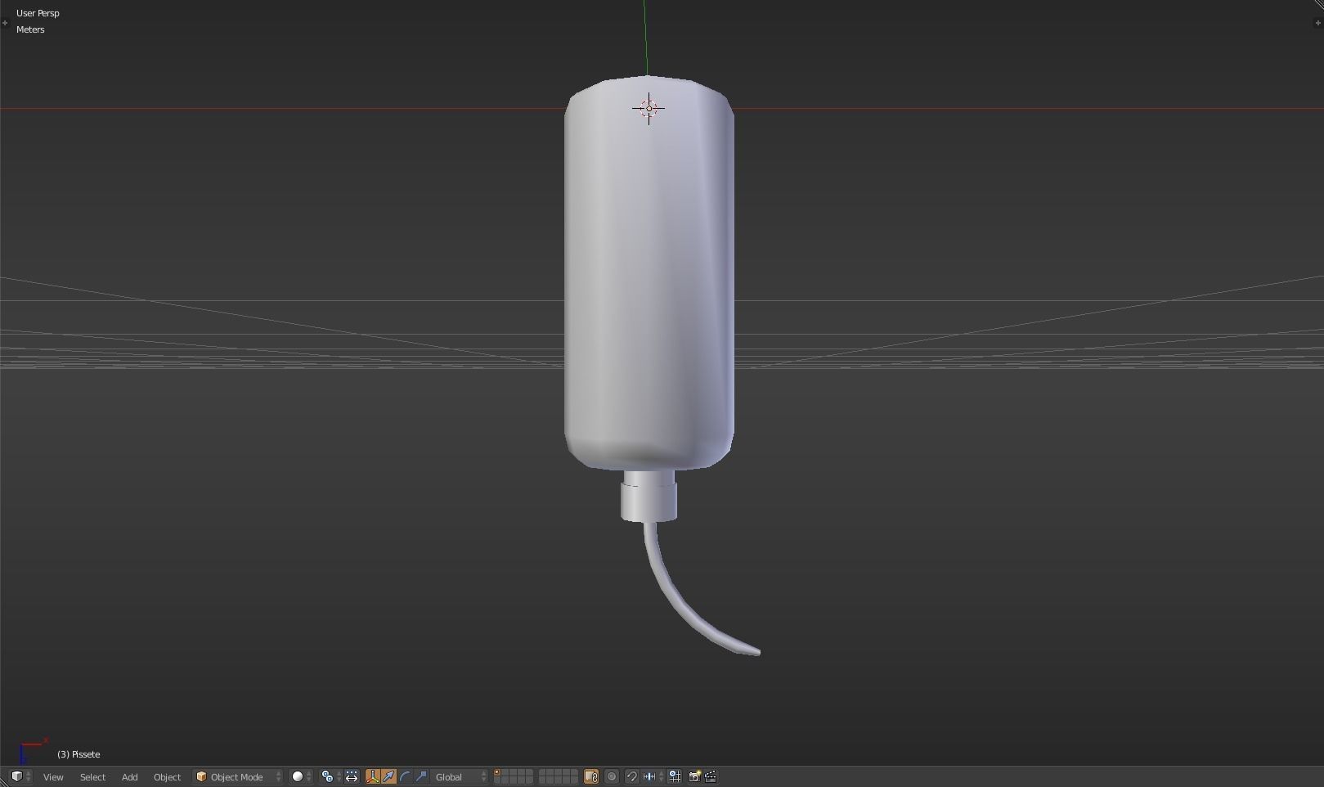Toggle manipulate center points option
This screenshot has width=1324, height=787.
[352, 776]
